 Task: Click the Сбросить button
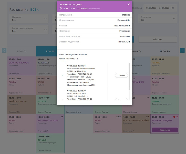coord(158,40)
